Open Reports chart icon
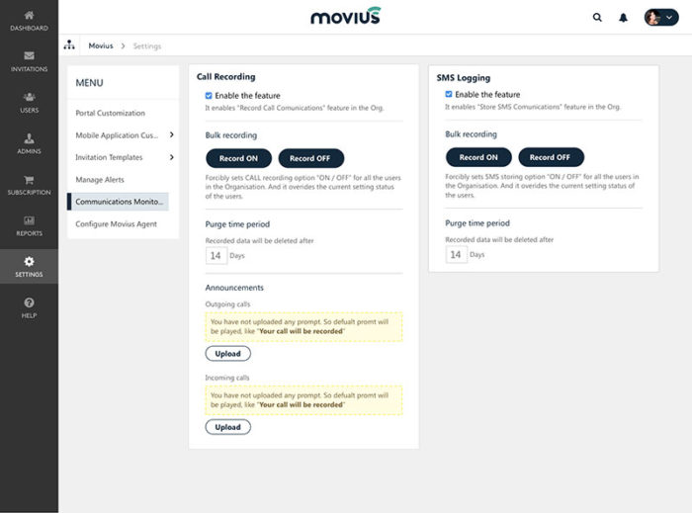This screenshot has height=513, width=692. coord(29,220)
